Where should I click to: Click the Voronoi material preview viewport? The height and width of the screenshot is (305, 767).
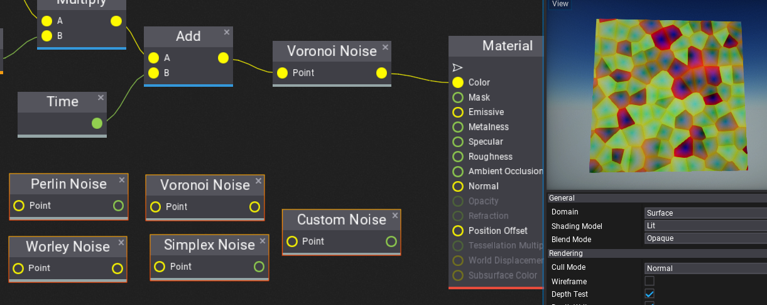point(656,94)
